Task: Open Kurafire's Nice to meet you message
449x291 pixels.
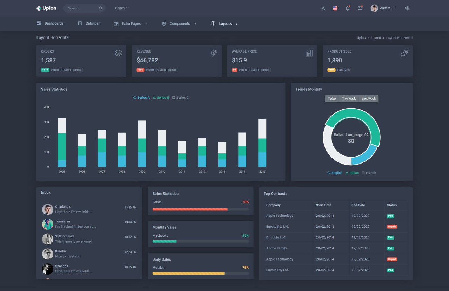Action: pos(68,256)
